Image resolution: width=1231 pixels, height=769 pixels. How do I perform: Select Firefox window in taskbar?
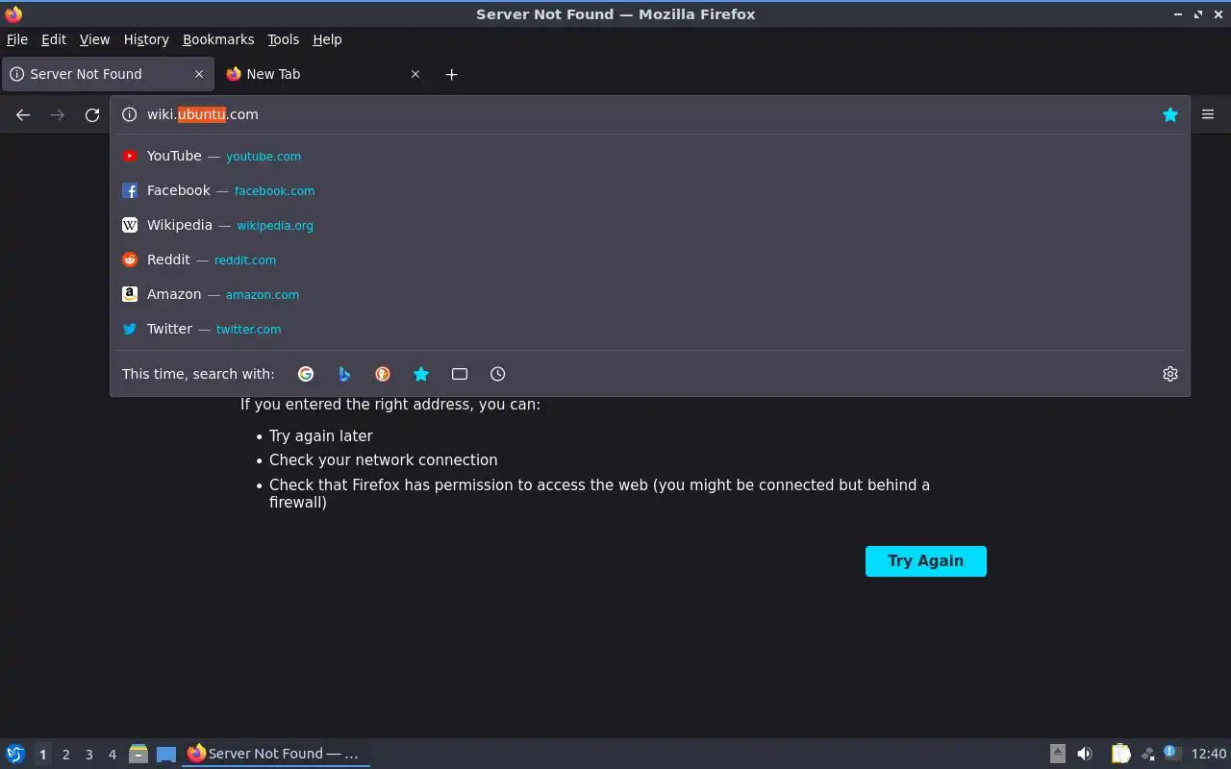[x=276, y=754]
